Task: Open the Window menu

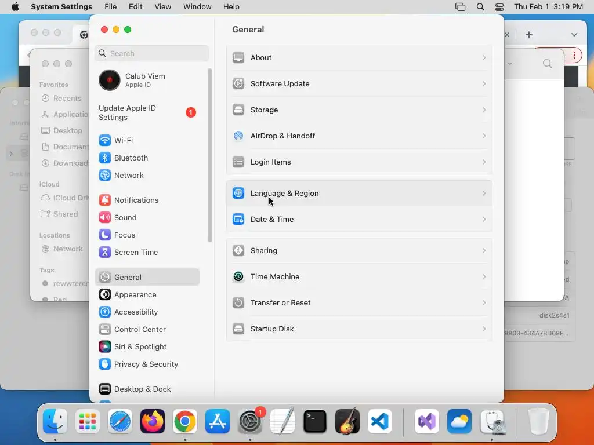Action: 197,7
